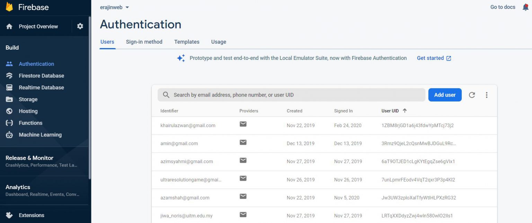Click the Firebase logo icon
The image size is (532, 223).
tap(9, 7)
